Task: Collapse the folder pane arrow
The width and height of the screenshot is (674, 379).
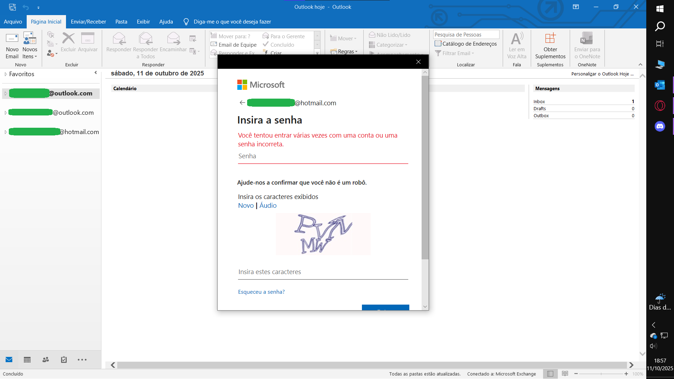Action: [95, 73]
